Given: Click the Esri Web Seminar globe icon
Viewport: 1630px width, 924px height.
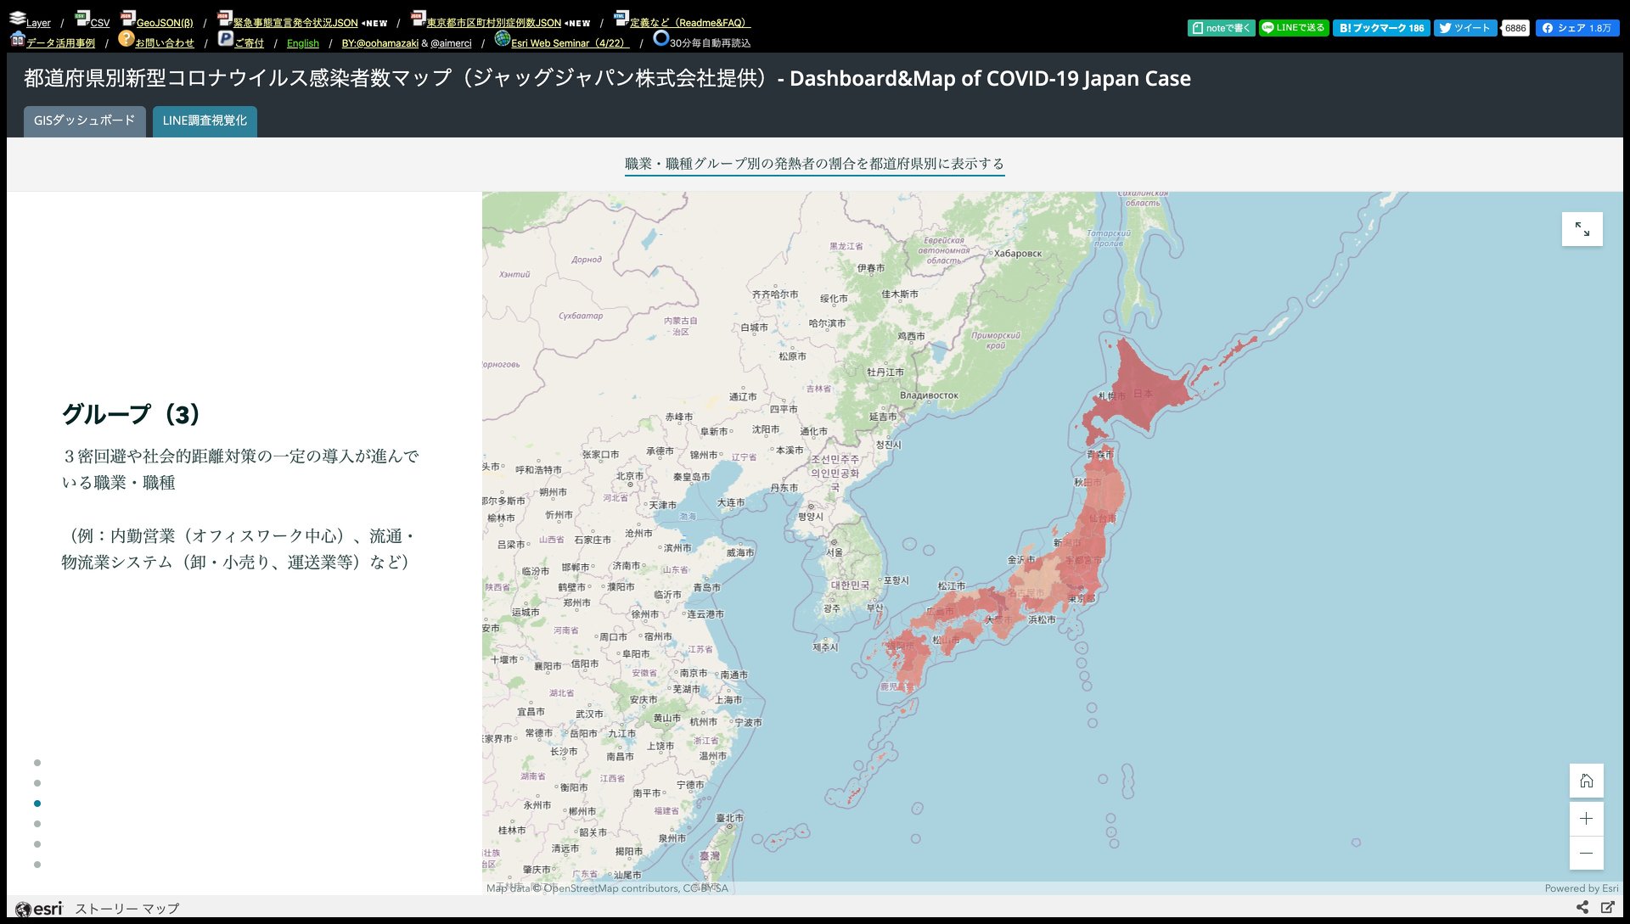Looking at the screenshot, I should click(x=502, y=38).
